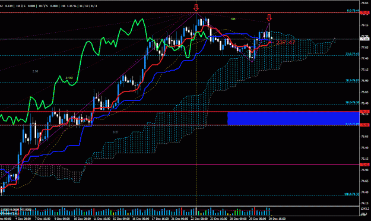Click the 75.40 price scale label
This screenshot has width=371, height=221.
364,147
